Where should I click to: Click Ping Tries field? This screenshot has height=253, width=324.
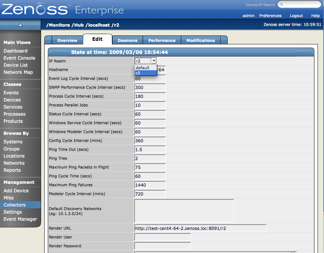(150, 159)
